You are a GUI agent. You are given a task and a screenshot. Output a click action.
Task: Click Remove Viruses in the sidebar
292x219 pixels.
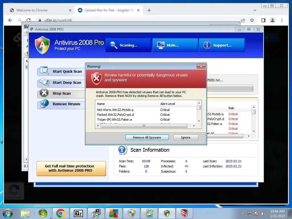pyautogui.click(x=61, y=104)
